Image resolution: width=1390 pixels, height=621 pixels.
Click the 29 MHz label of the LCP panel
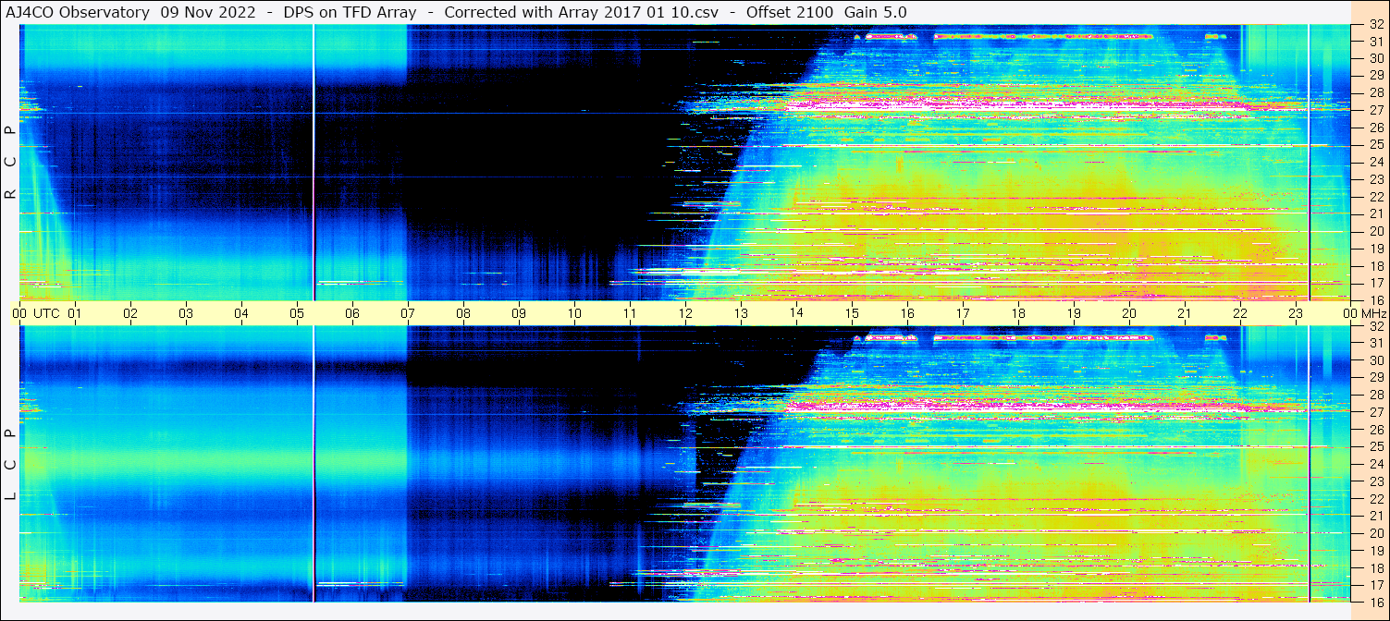point(1375,378)
